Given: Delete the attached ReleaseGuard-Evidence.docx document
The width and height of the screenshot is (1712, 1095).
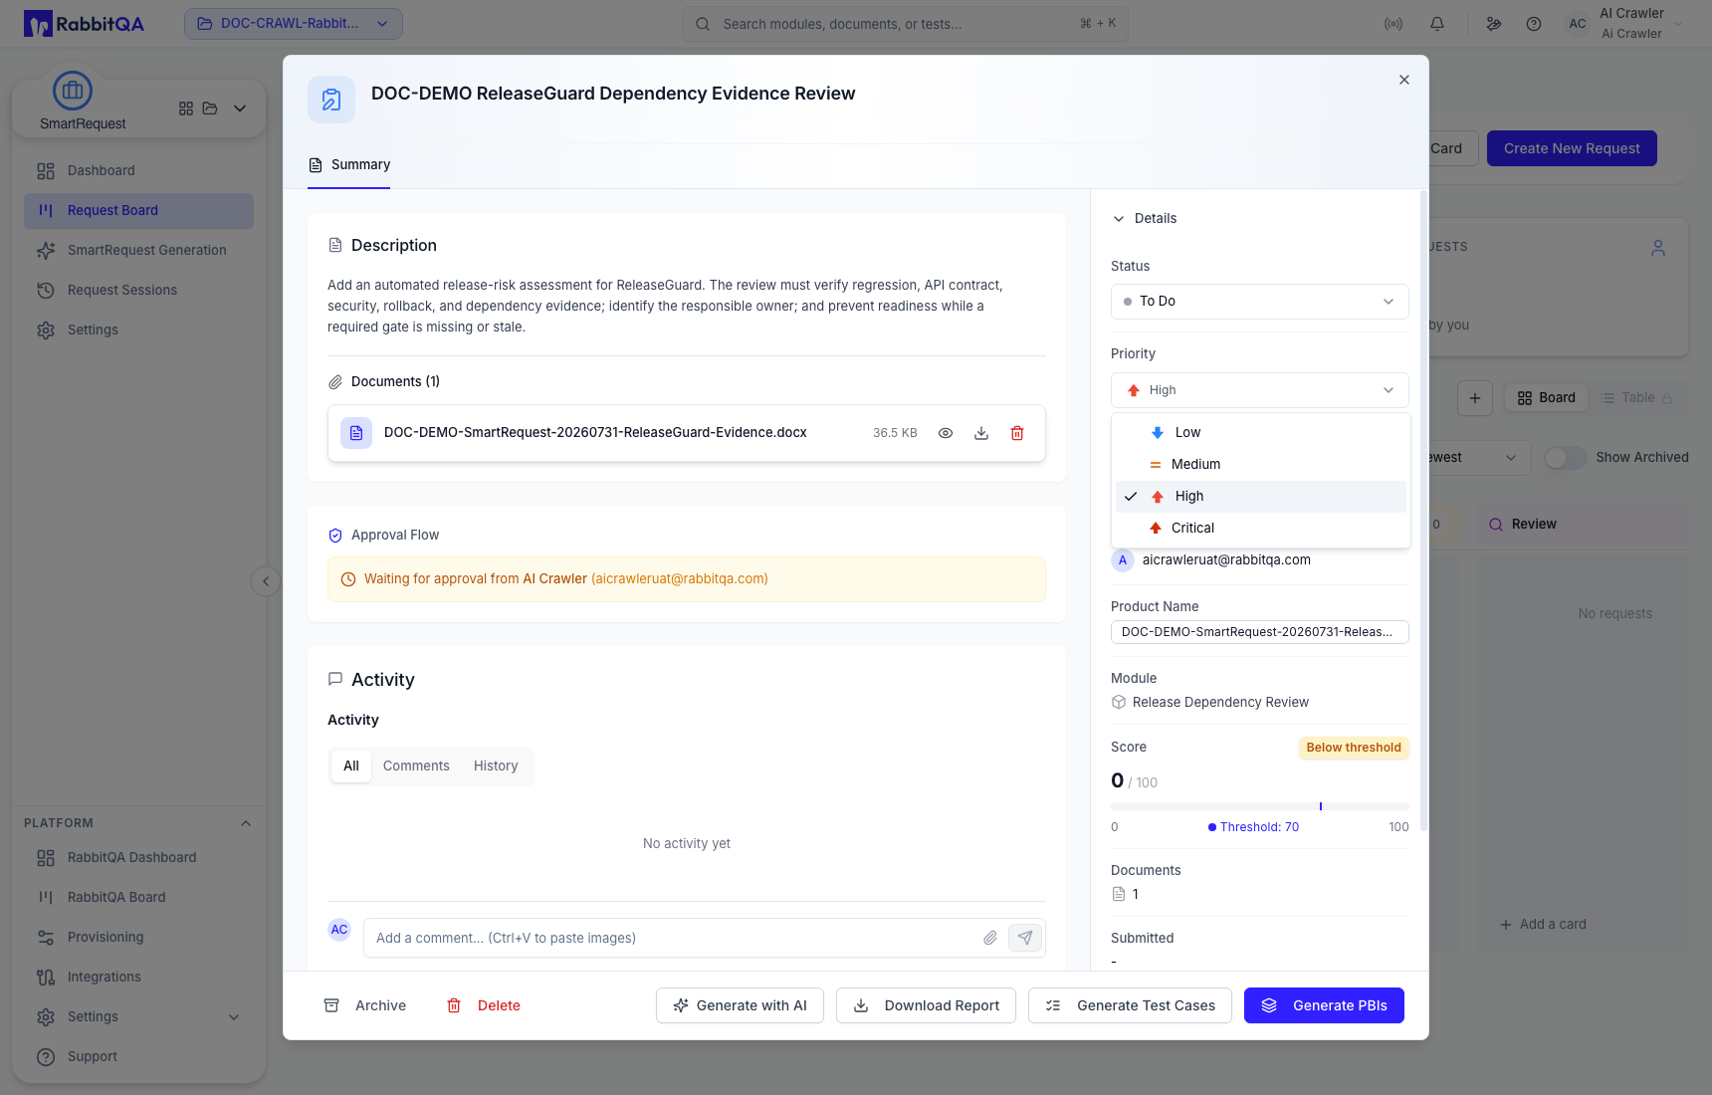Looking at the screenshot, I should [x=1017, y=433].
